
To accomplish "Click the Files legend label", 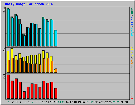I will [132, 21].
